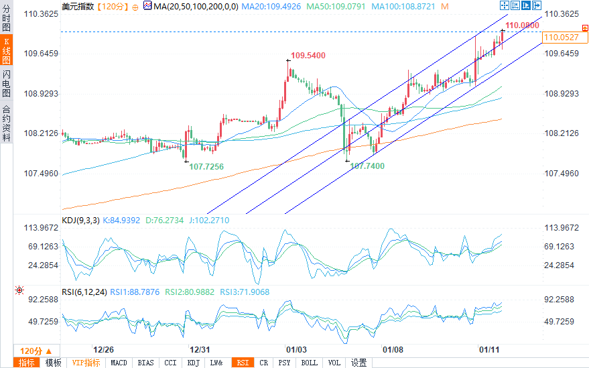Image resolution: width=589 pixels, height=368 pixels.
Task: Click the 109.5400 peak label
Action: pyautogui.click(x=308, y=55)
